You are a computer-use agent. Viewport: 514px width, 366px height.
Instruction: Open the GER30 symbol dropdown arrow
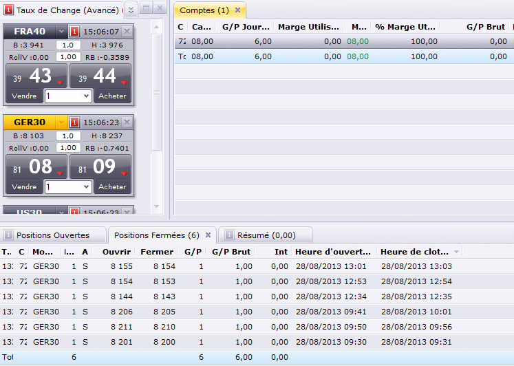61,122
